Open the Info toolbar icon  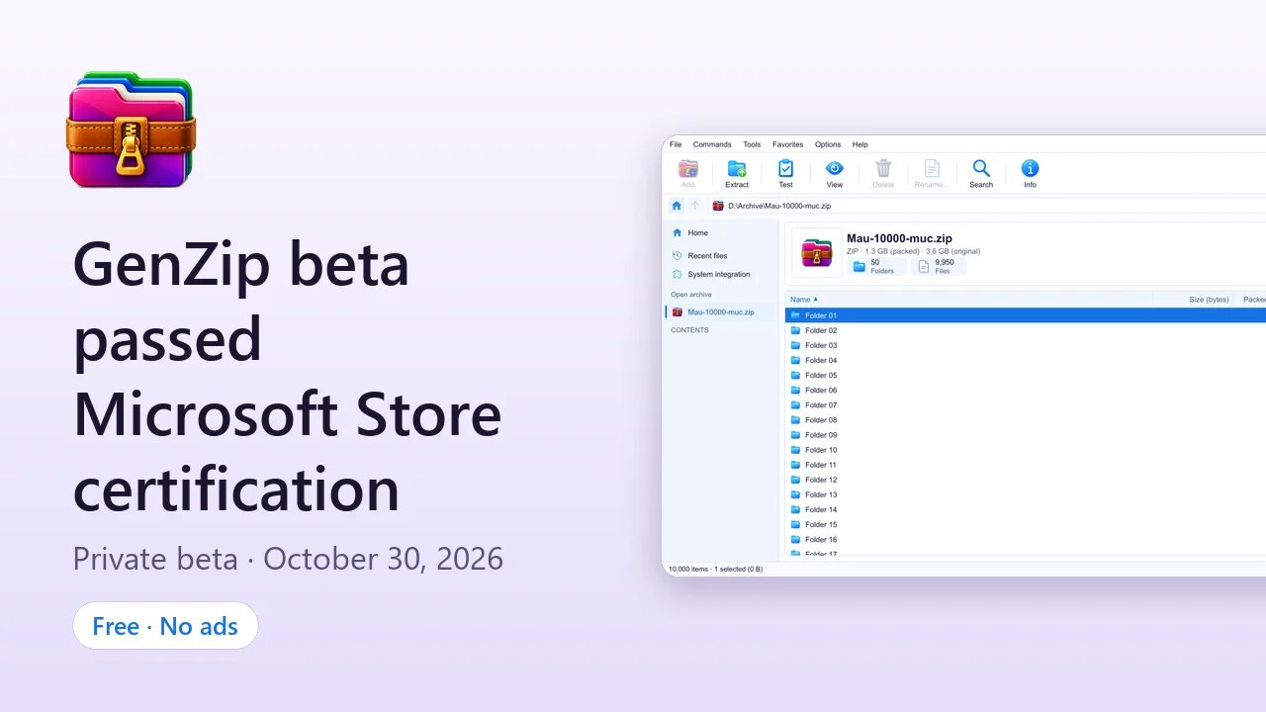coord(1030,169)
